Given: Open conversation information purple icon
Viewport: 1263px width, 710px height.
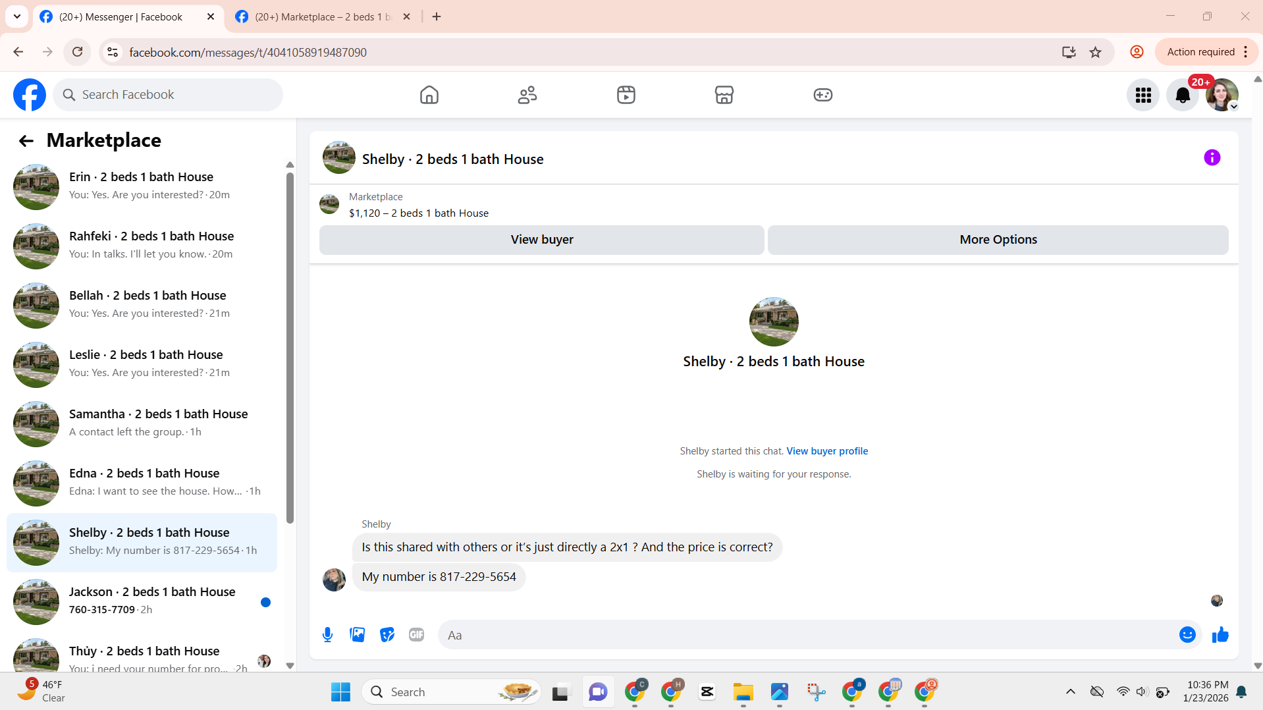Looking at the screenshot, I should [1212, 157].
